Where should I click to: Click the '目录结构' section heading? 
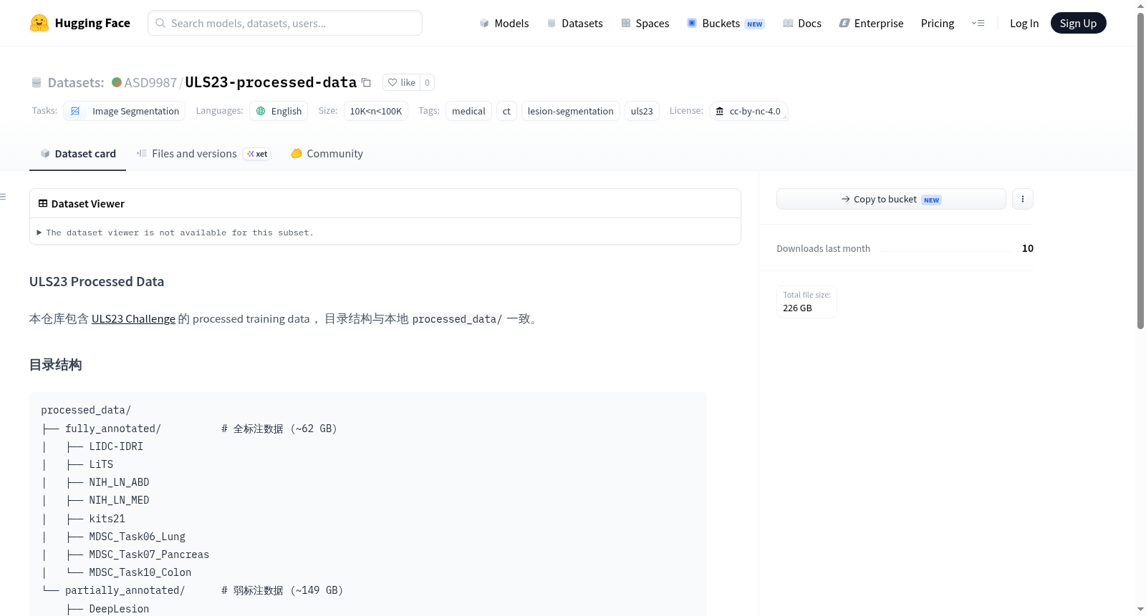pyautogui.click(x=56, y=365)
